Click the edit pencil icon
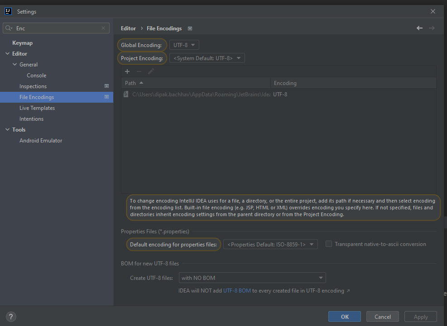This screenshot has width=447, height=326. coord(151,71)
